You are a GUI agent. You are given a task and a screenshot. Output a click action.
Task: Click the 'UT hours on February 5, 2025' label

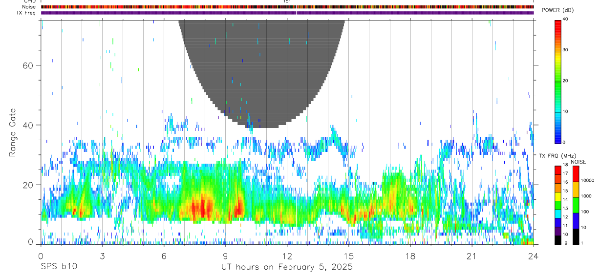pyautogui.click(x=287, y=267)
